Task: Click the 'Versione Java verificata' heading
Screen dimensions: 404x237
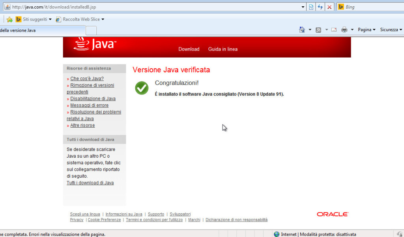Action: pos(171,70)
